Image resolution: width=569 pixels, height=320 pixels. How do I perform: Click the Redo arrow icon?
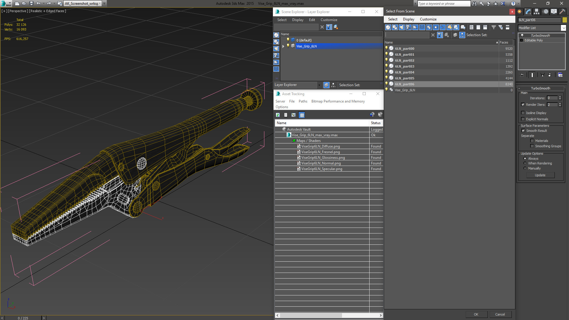click(x=49, y=4)
